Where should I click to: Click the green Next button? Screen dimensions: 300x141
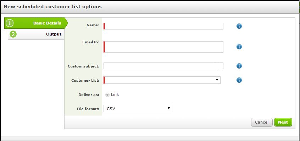283,122
